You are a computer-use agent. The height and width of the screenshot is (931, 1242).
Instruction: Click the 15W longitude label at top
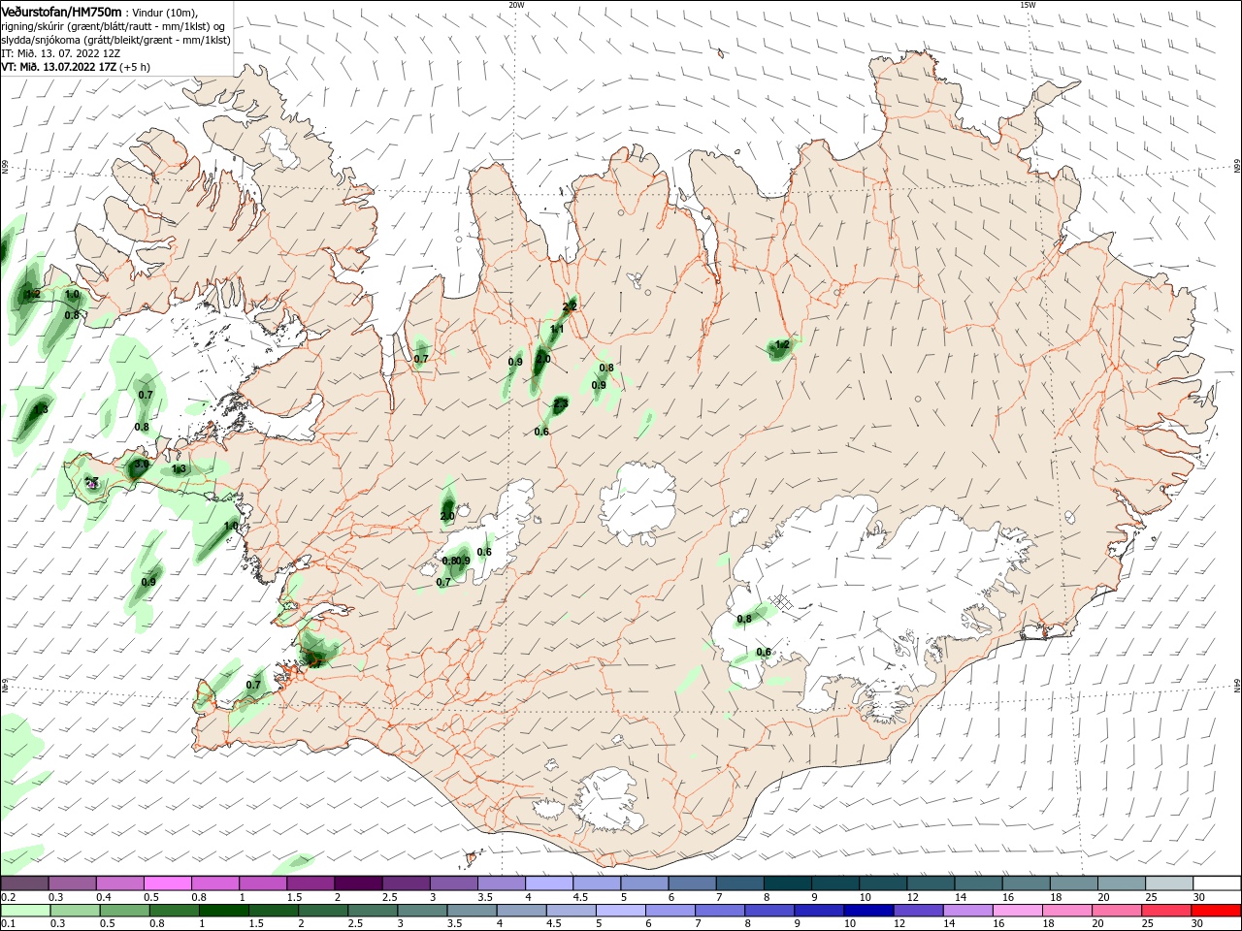[1028, 4]
